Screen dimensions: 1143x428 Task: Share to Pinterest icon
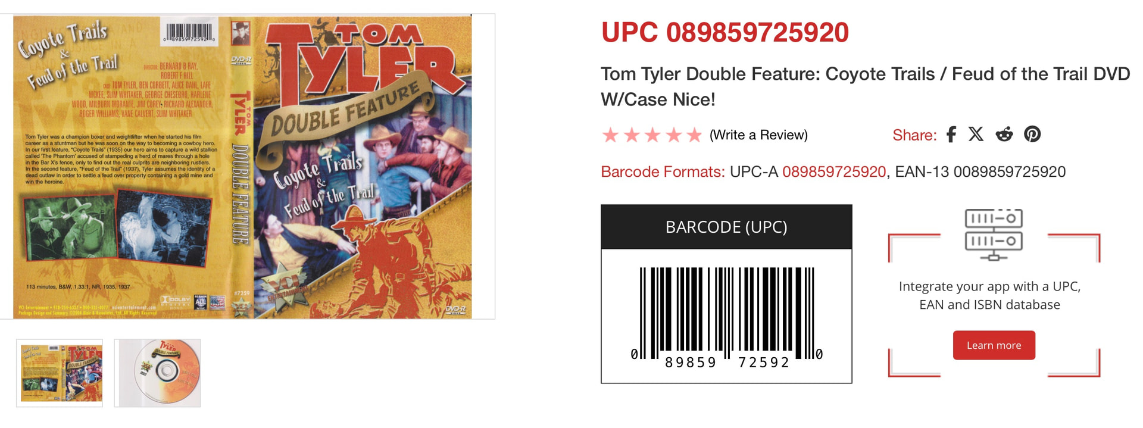[x=1032, y=135]
